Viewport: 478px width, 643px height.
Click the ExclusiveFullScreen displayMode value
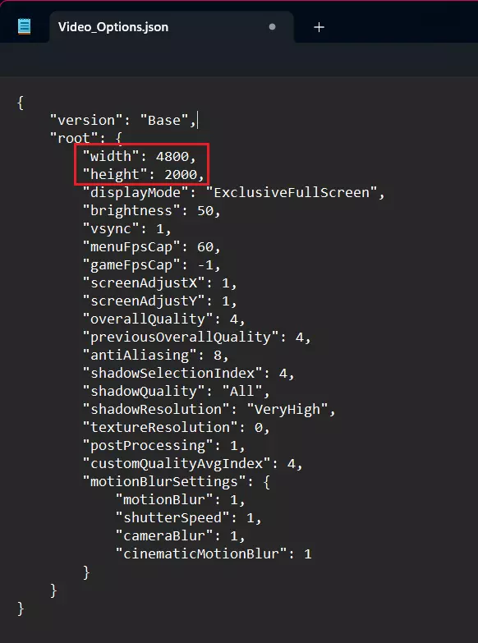click(292, 192)
